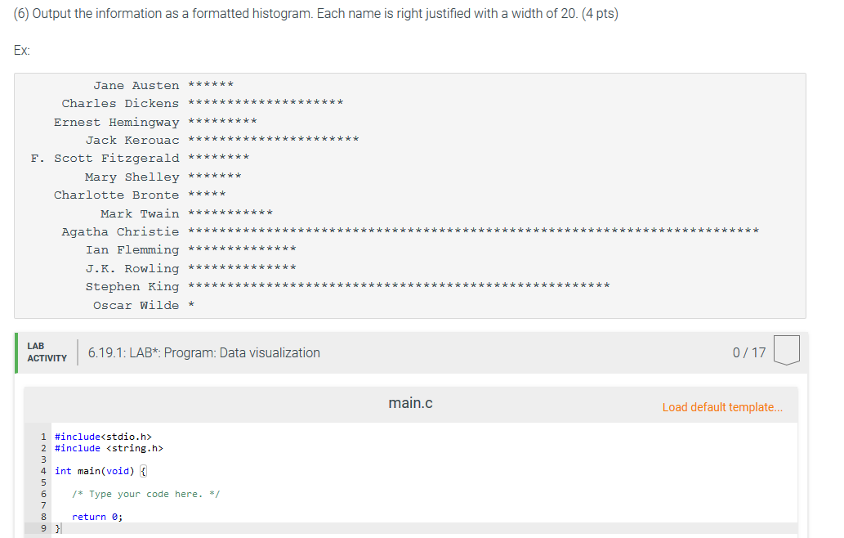Click the highlighted opening brace on line 4
Screen dimensions: 844x538
(x=142, y=470)
